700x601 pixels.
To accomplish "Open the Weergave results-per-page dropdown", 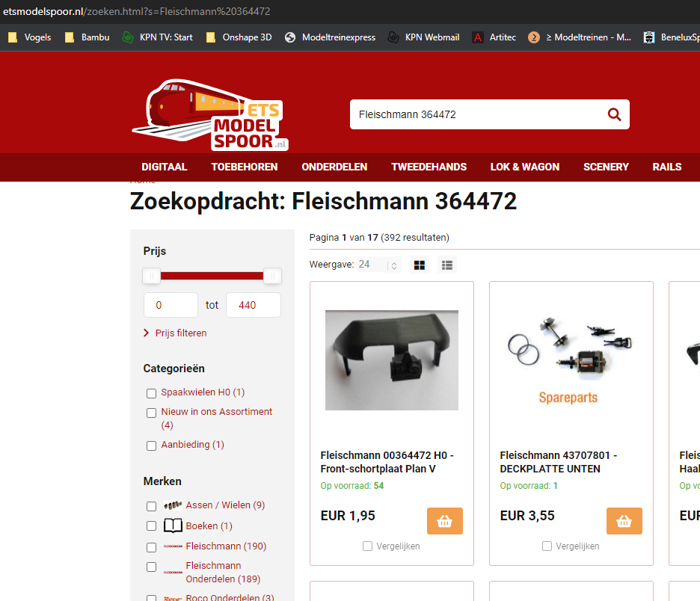I will 378,265.
